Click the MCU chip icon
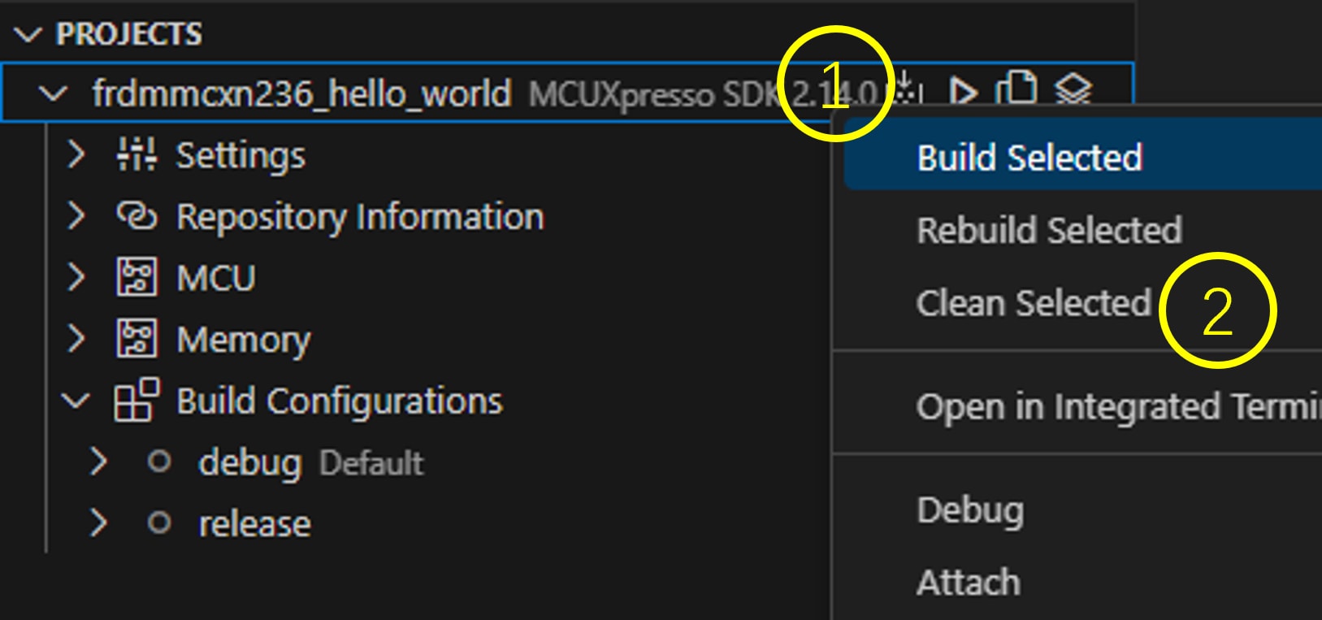Viewport: 1322px width, 620px height. pos(137,278)
